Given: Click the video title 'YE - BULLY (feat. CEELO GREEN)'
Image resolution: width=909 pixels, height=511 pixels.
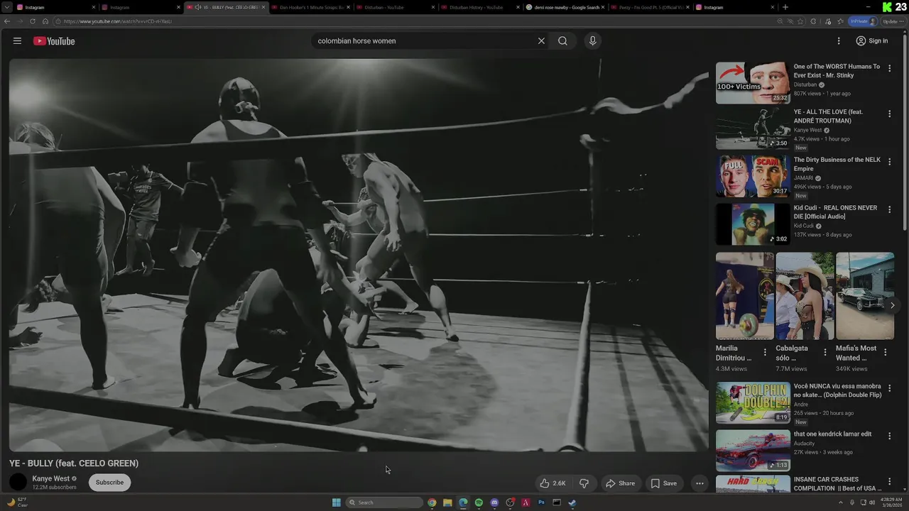Looking at the screenshot, I should [74, 463].
